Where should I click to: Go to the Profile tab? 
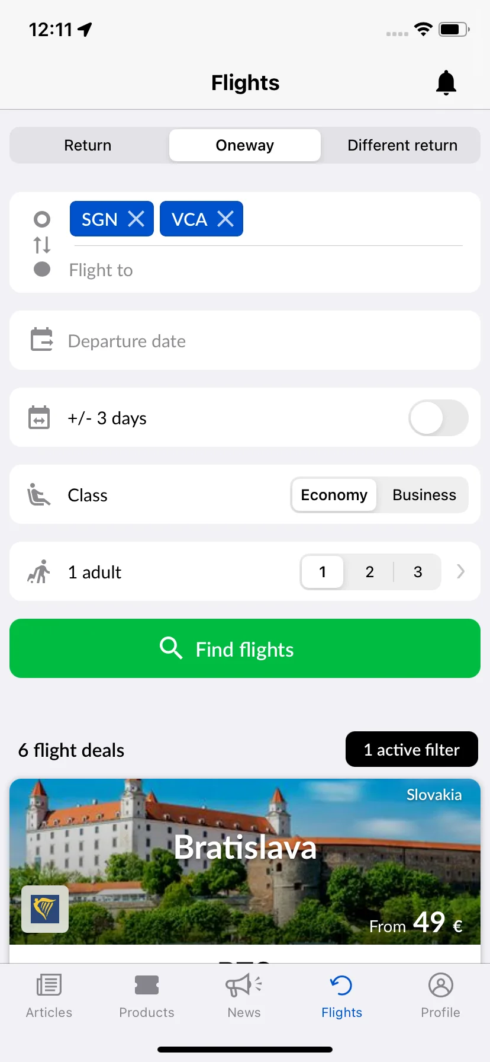pyautogui.click(x=440, y=996)
